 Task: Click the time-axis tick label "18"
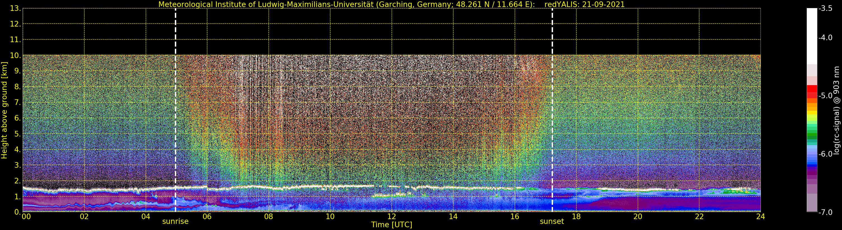click(x=576, y=217)
